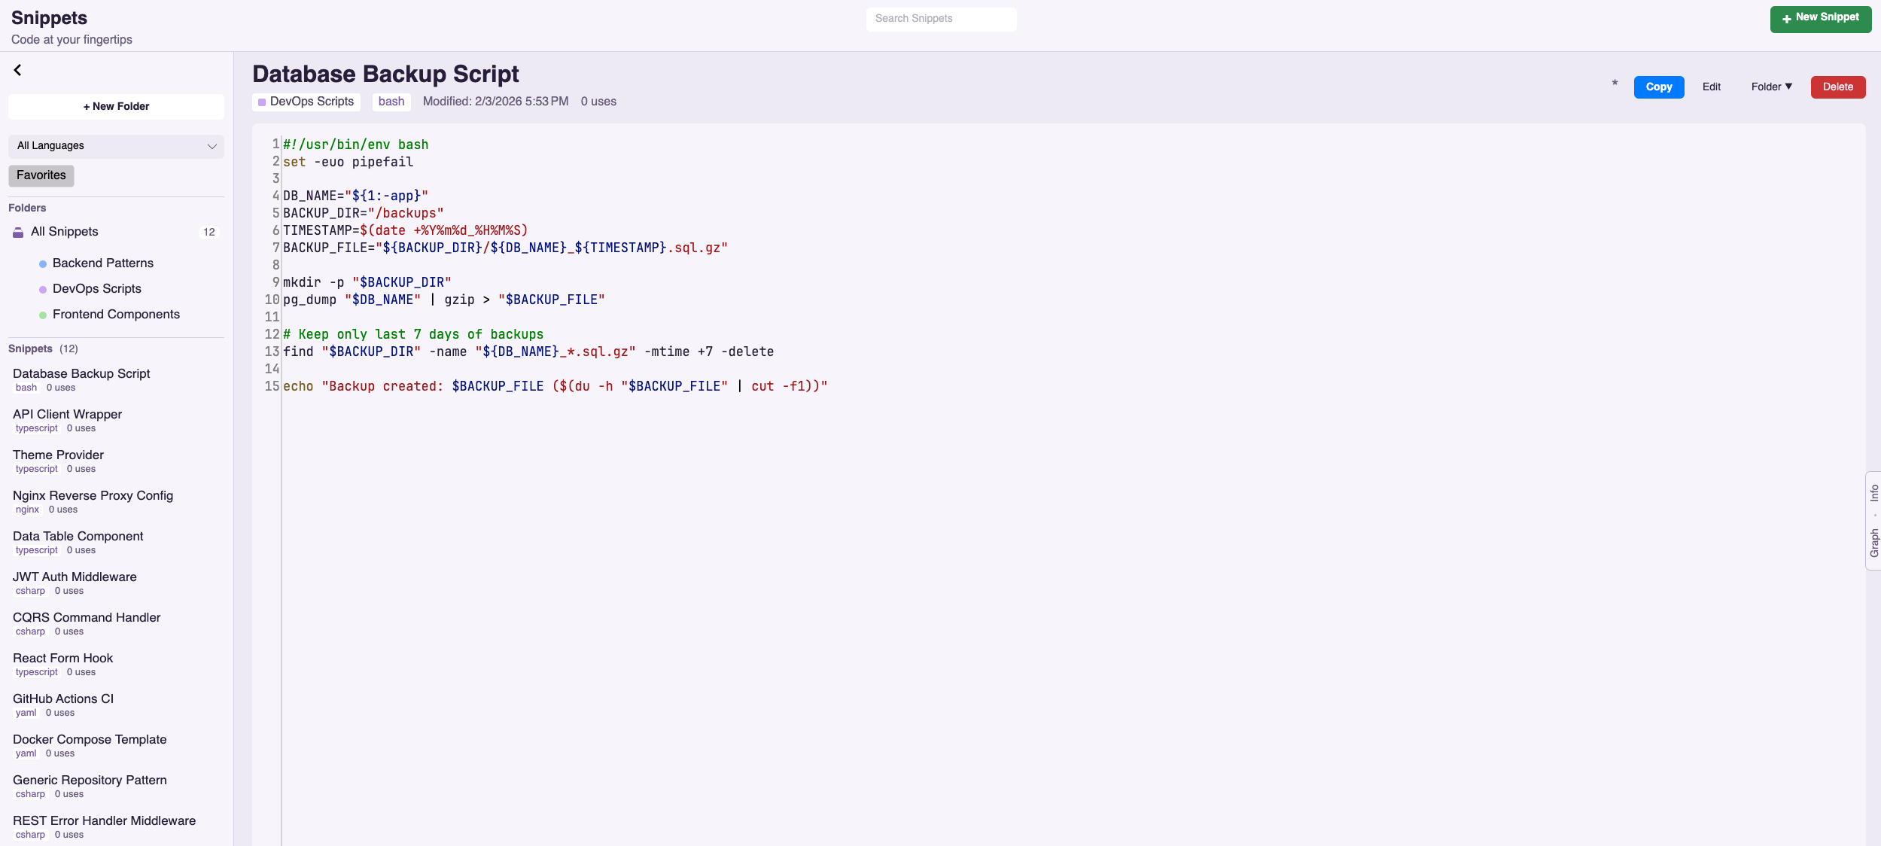1881x846 pixels.
Task: Click the green dot beside Frontend Components
Action: click(41, 315)
